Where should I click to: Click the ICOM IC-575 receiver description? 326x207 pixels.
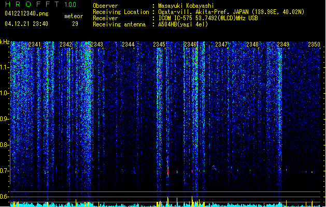(x=208, y=18)
